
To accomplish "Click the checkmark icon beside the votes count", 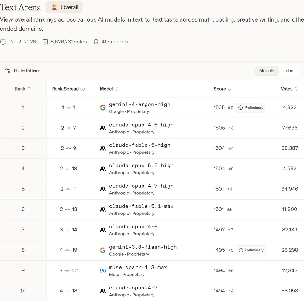I will [45, 42].
